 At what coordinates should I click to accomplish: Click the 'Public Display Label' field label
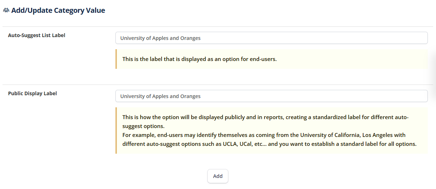coord(33,93)
